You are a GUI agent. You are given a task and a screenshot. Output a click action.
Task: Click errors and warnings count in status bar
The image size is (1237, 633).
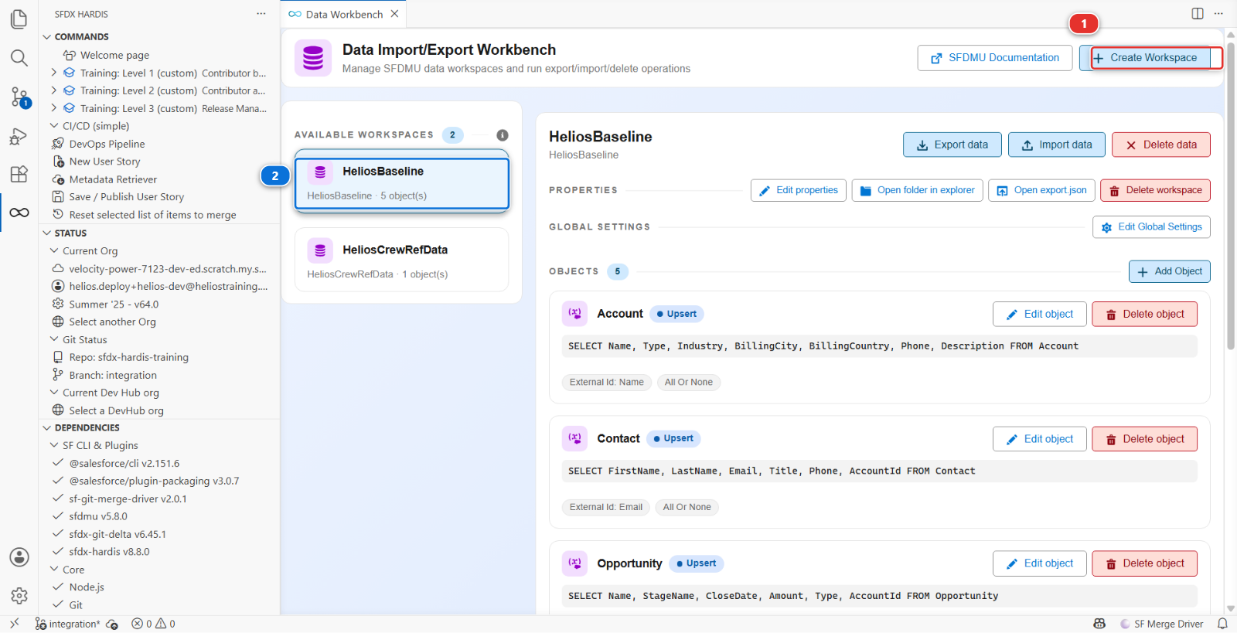point(153,624)
